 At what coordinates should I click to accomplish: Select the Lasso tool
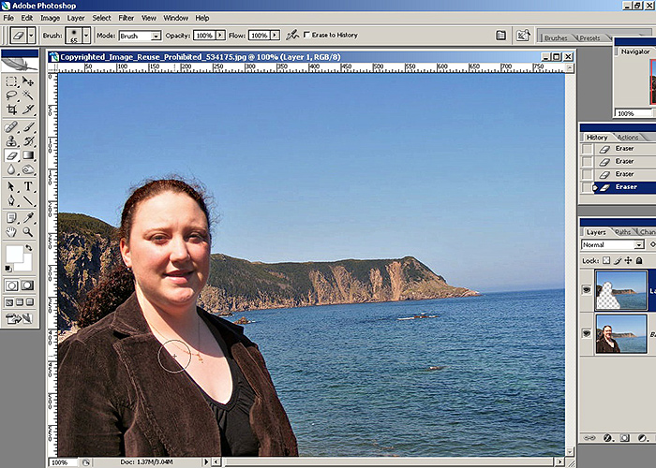tap(11, 95)
